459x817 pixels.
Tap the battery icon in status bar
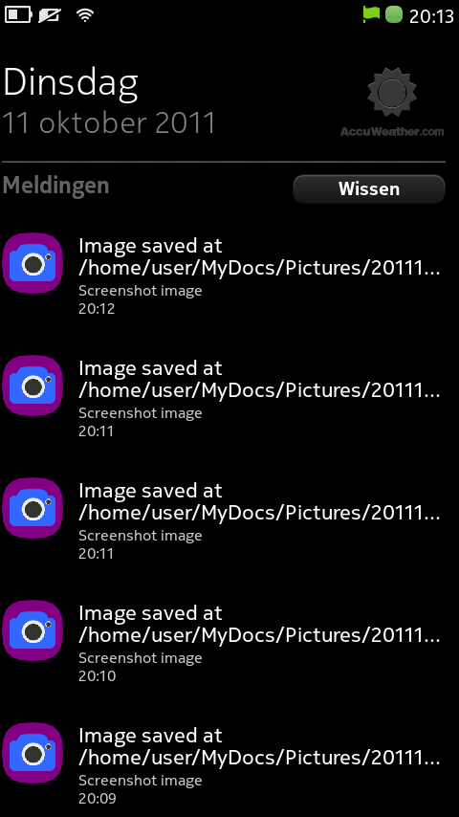(18, 15)
